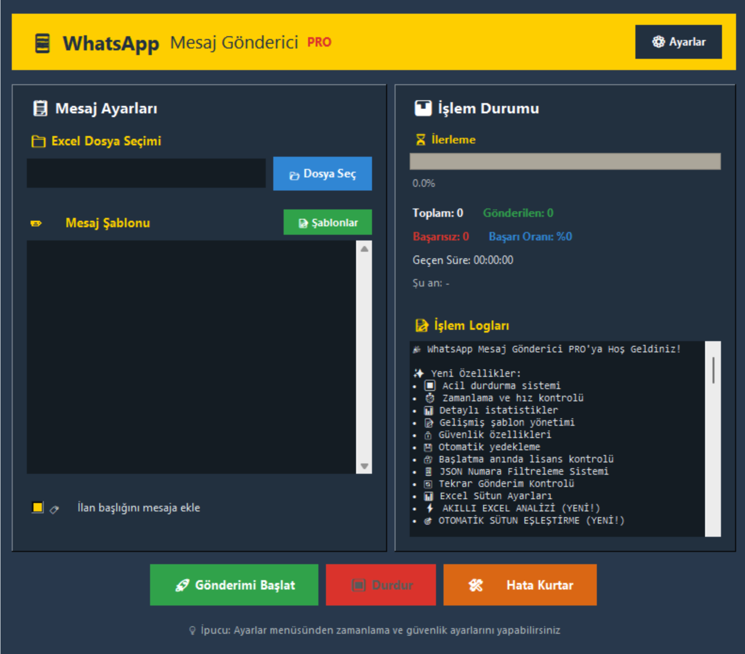This screenshot has width=745, height=654.
Task: Click the İşlem Logları scrollbar thumb
Action: tap(713, 370)
